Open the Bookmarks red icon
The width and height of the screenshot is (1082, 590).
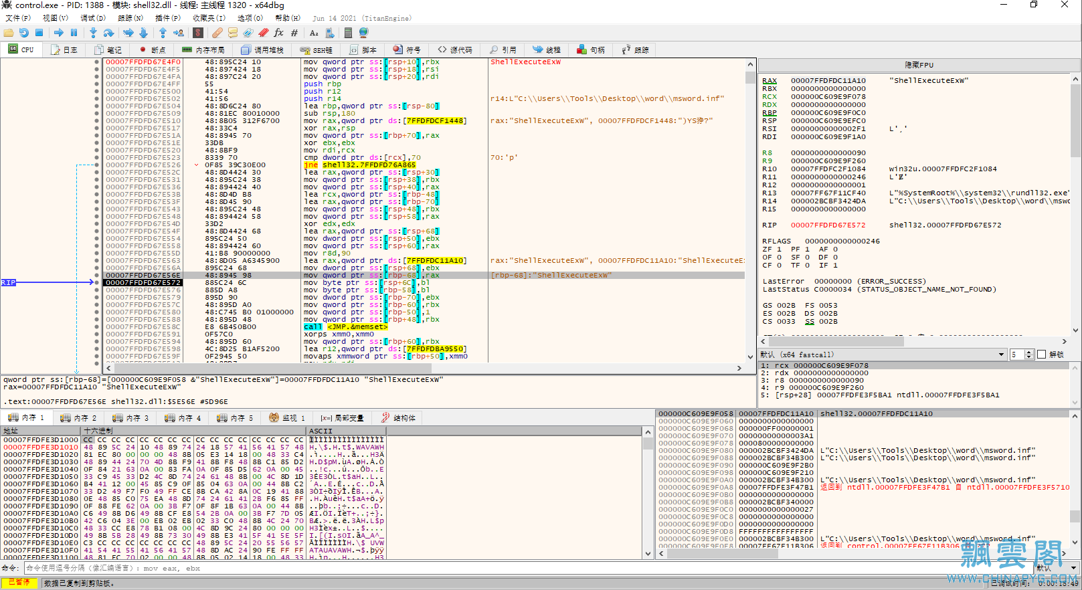[x=264, y=32]
